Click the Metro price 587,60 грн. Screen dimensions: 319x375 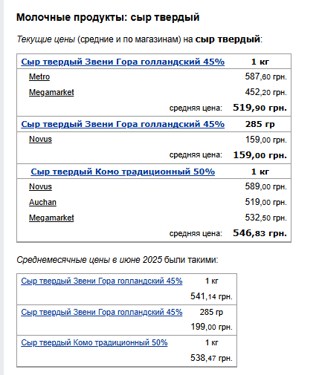point(265,76)
